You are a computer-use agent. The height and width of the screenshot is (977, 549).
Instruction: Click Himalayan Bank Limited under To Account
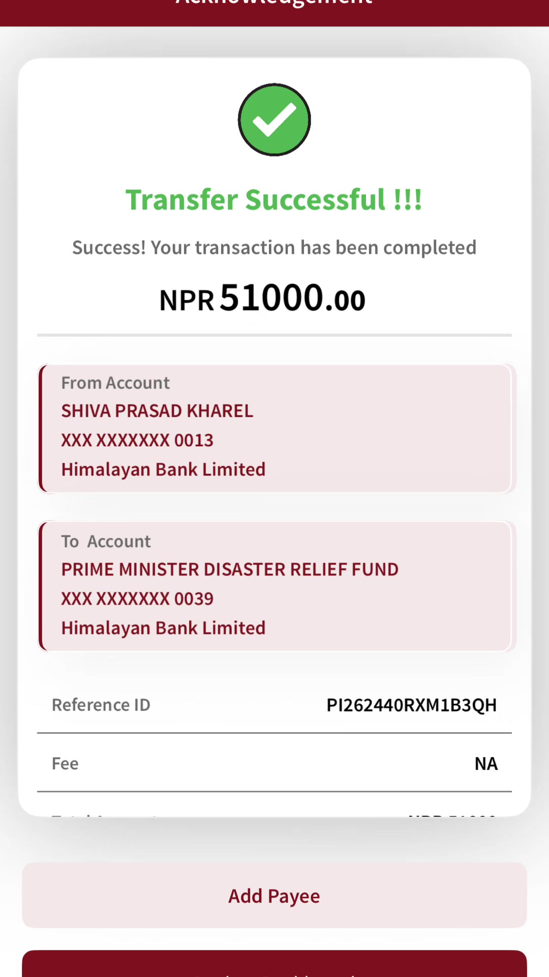pos(163,628)
